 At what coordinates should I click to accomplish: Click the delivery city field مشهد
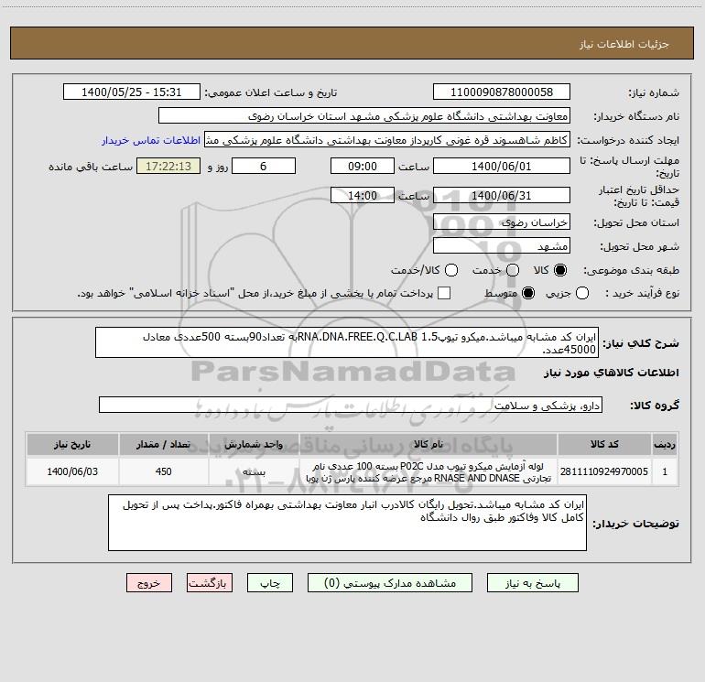[x=502, y=246]
